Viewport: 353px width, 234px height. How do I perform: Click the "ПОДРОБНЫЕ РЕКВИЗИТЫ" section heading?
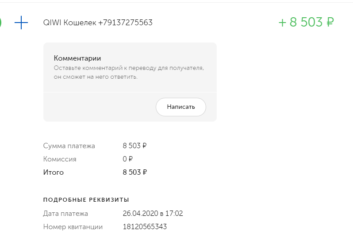(x=86, y=200)
